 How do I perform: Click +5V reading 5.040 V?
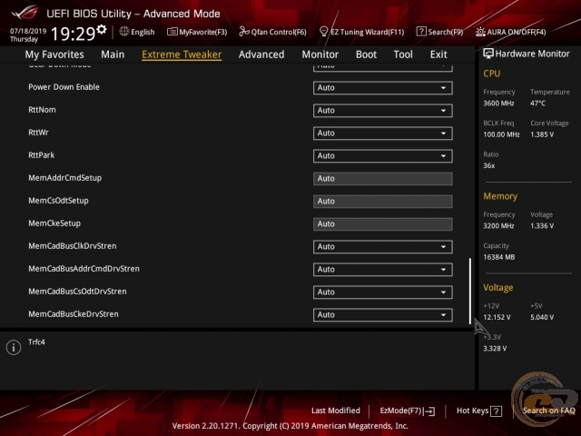(542, 317)
